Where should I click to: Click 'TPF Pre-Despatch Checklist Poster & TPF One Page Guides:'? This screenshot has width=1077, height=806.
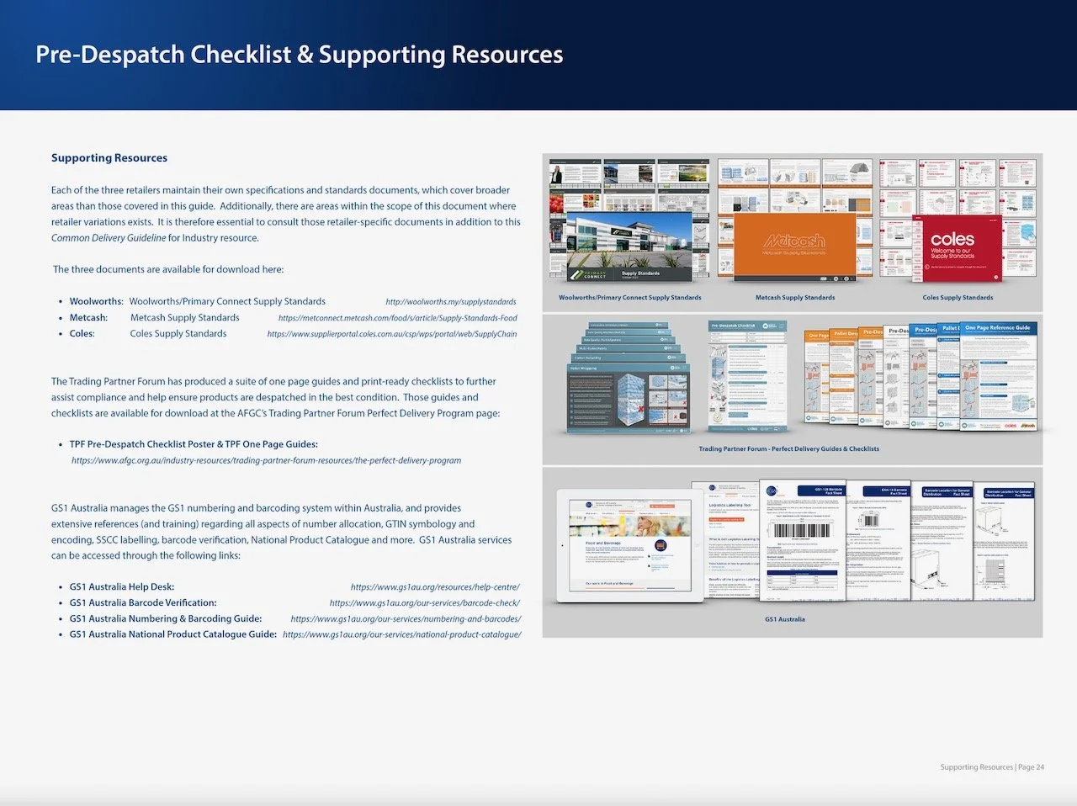point(194,444)
